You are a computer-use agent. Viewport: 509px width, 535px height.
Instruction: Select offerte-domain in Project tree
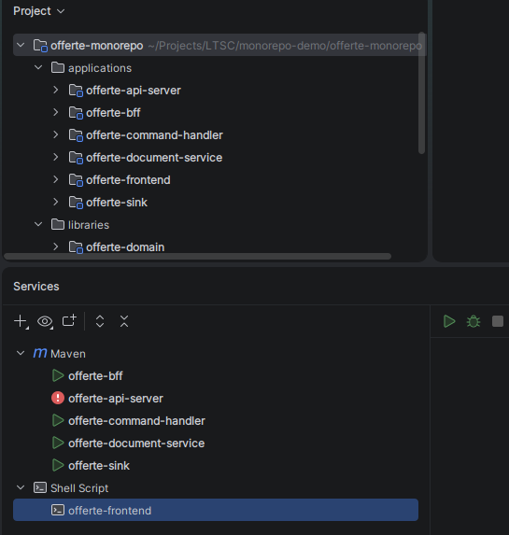click(x=125, y=247)
